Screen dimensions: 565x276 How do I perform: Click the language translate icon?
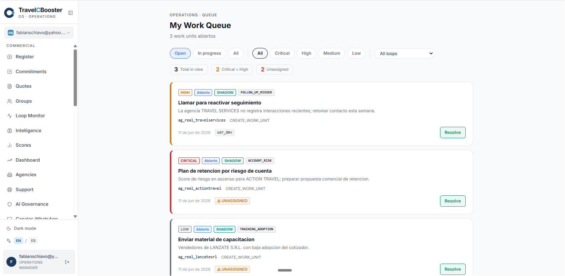tap(9, 241)
